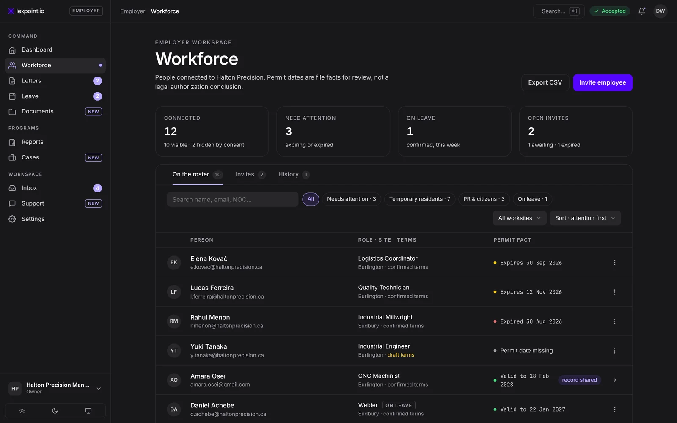Viewport: 677px width, 423px height.
Task: Open row menu for Rahul Menon
Action: coord(614,321)
